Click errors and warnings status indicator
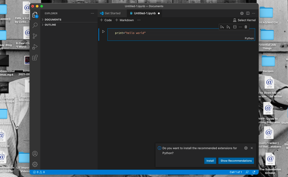 [x=39, y=172]
